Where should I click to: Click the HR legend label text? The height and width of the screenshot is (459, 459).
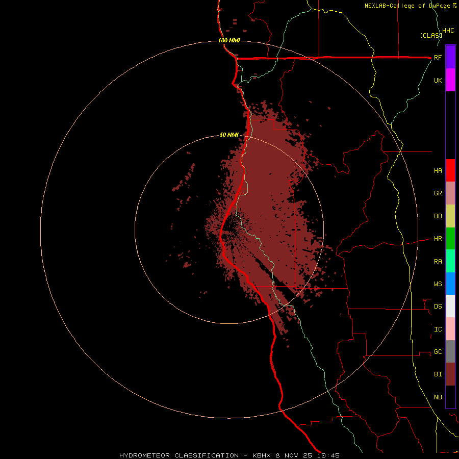click(438, 239)
